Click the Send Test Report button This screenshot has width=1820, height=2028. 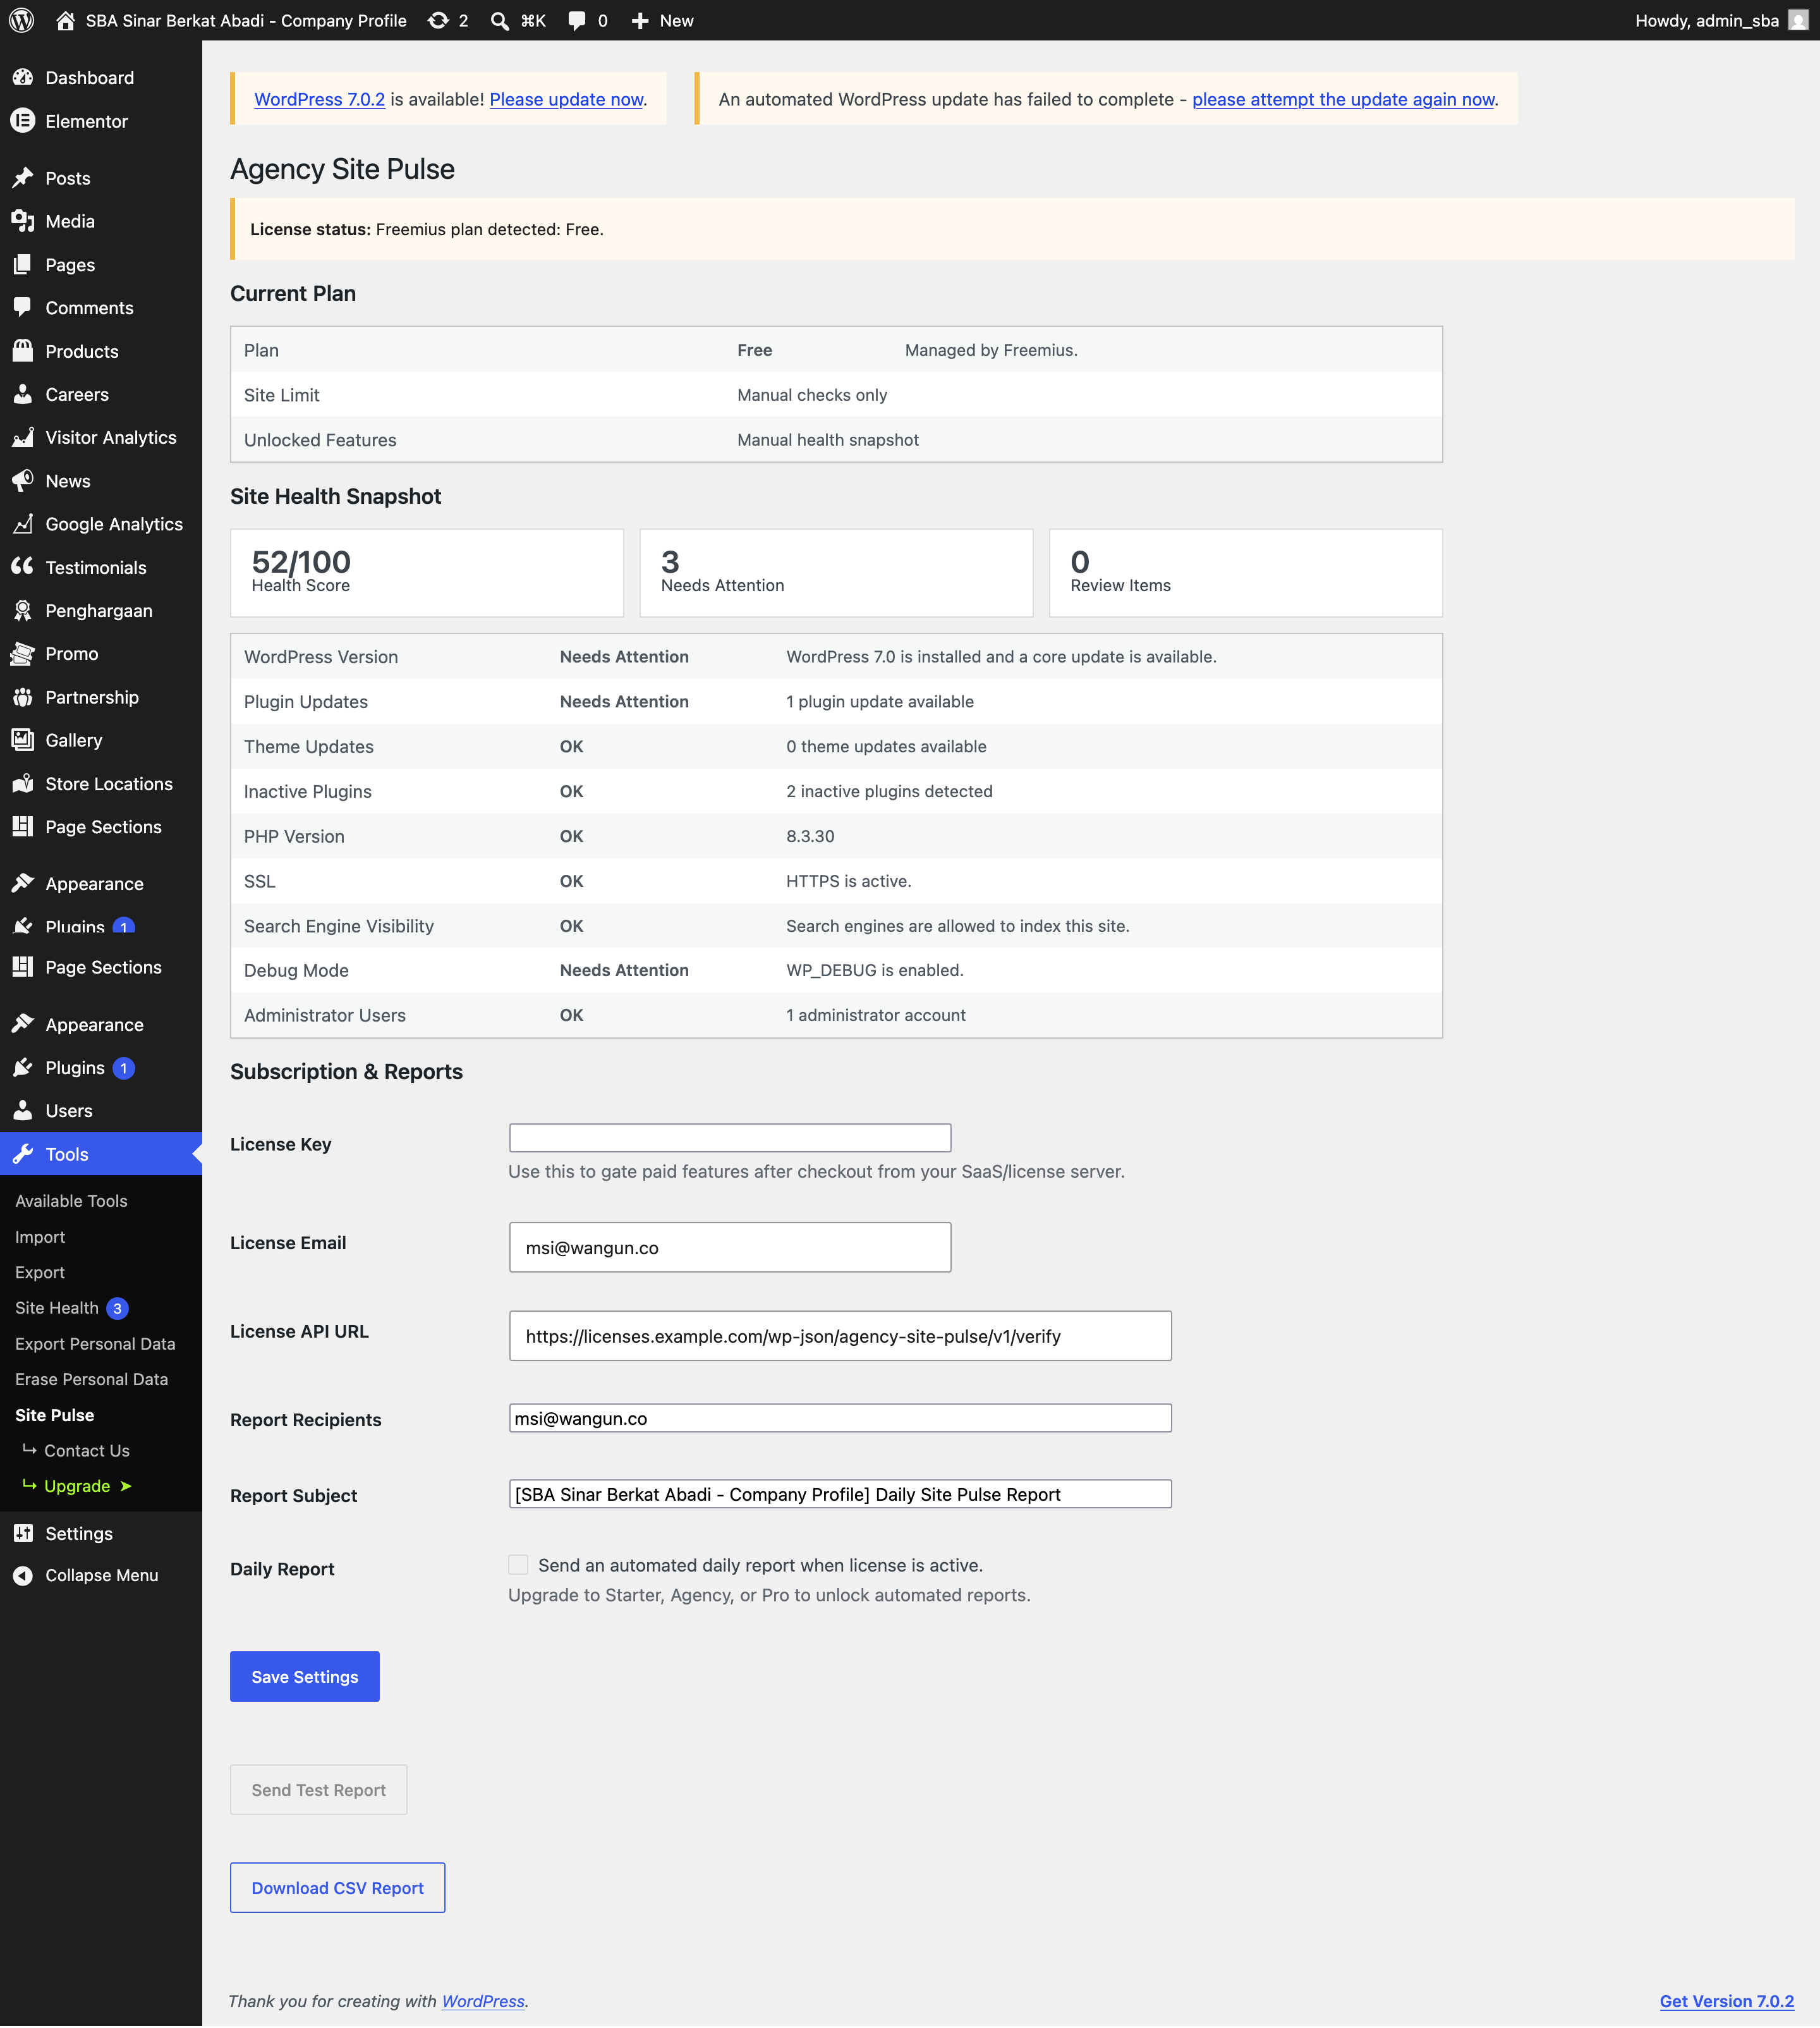[x=318, y=1790]
